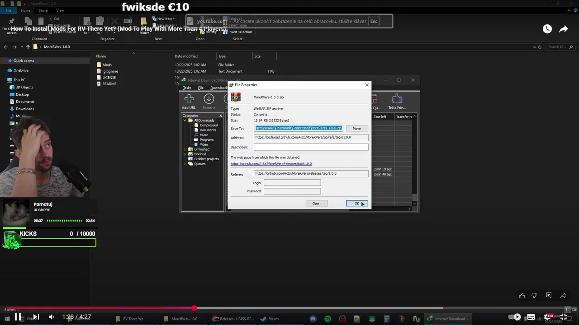The image size is (579, 325).
Task: Open the Watch later clock icon
Action: click(547, 29)
